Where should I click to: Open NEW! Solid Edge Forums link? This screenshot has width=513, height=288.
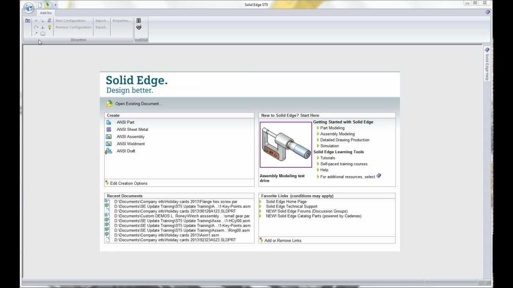[x=307, y=211]
